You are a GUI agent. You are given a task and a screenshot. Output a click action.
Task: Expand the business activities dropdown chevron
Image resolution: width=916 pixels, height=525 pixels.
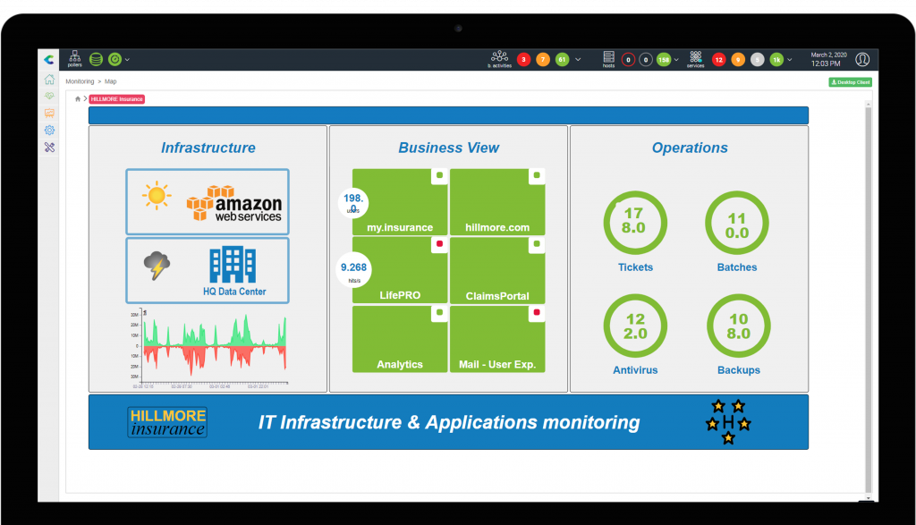(x=578, y=60)
